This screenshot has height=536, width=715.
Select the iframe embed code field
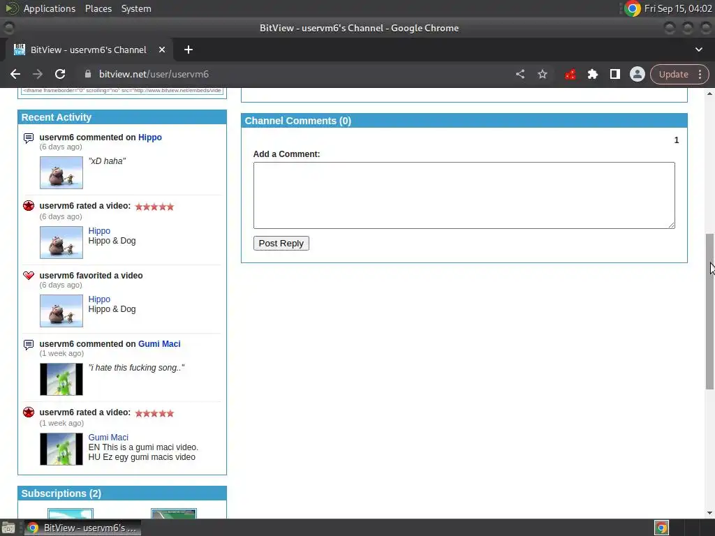(122, 91)
